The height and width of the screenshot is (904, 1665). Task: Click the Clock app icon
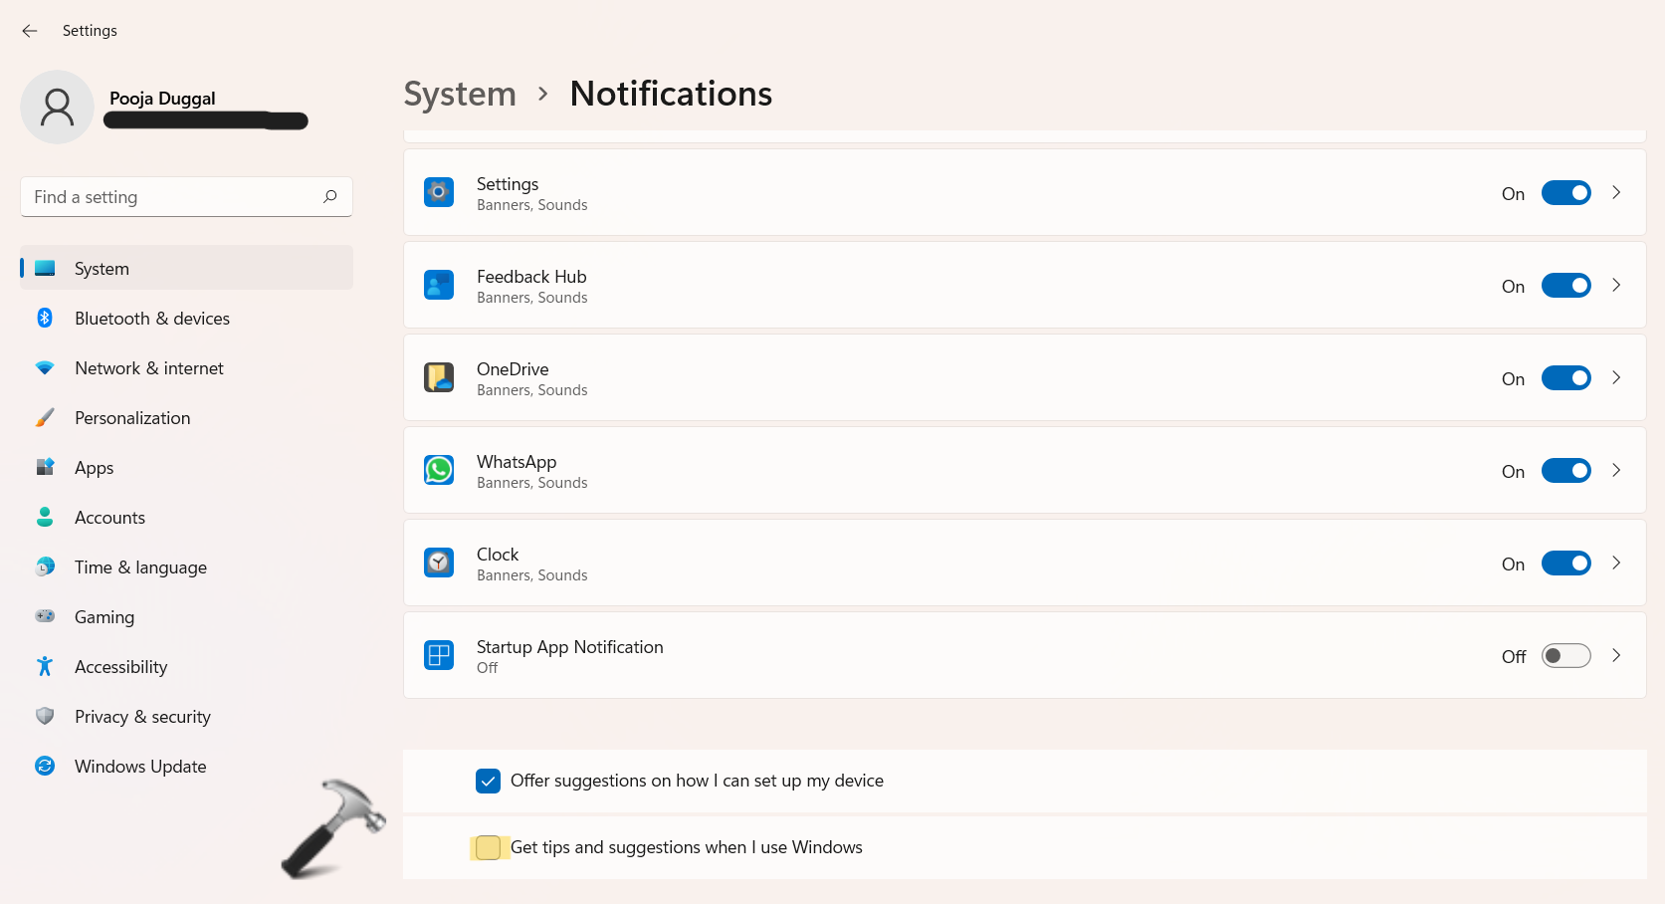point(439,563)
